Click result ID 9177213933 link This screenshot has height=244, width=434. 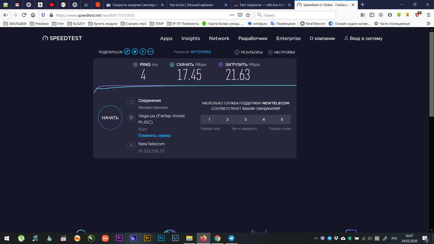pos(201,52)
